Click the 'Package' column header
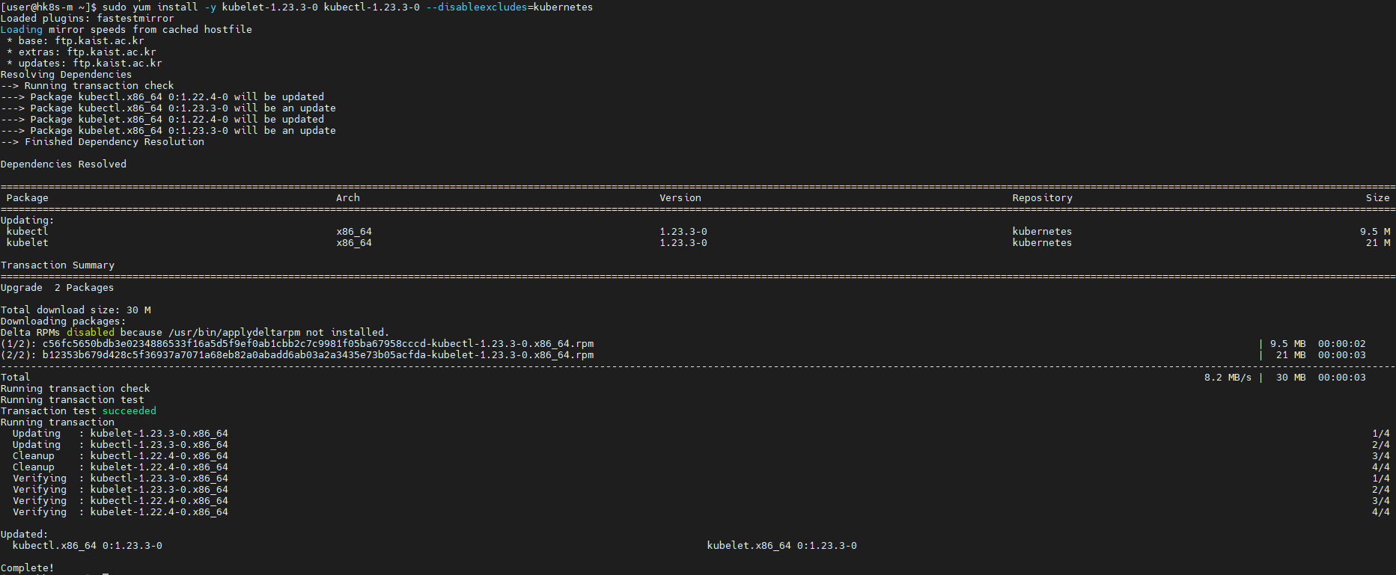Screen dimensions: 1396x575 click(28, 198)
